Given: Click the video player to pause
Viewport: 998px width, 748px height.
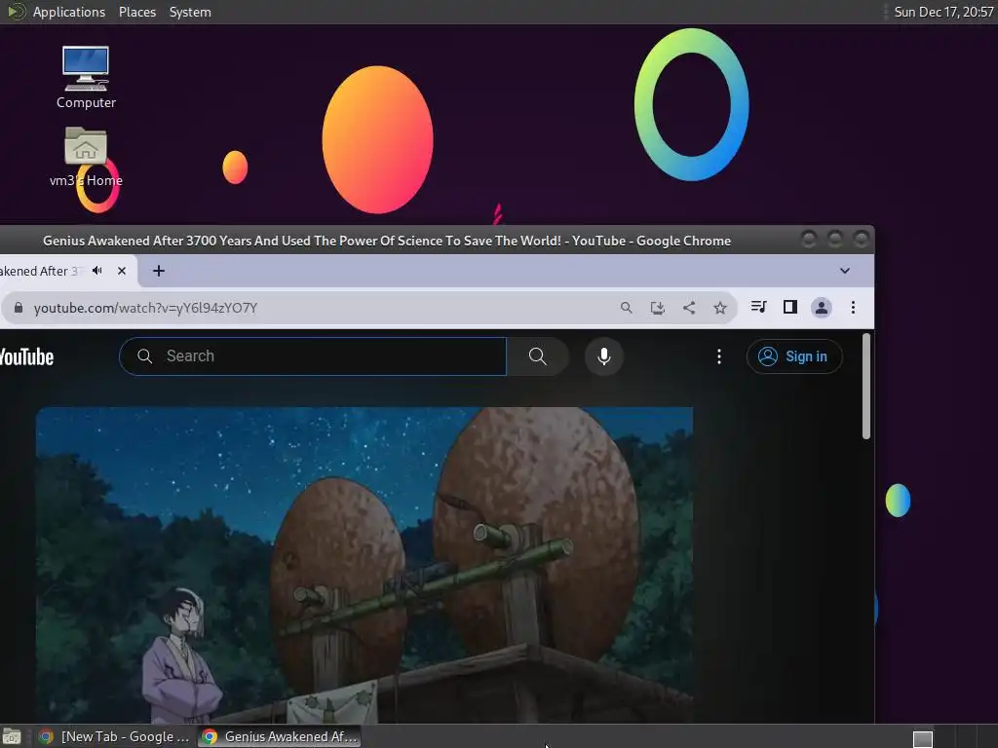Looking at the screenshot, I should coord(365,565).
